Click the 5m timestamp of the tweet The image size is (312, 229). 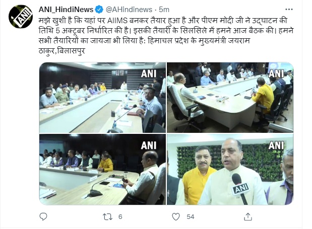pyautogui.click(x=164, y=10)
